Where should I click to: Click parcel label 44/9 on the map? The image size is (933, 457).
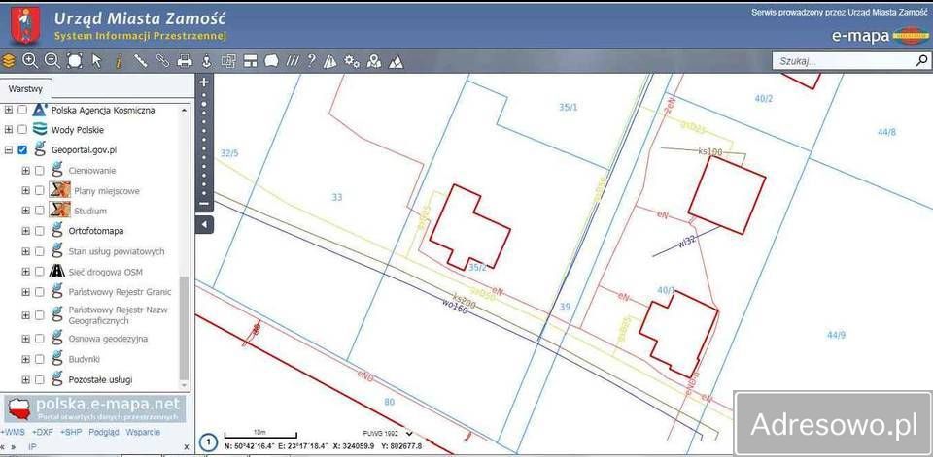(x=836, y=335)
